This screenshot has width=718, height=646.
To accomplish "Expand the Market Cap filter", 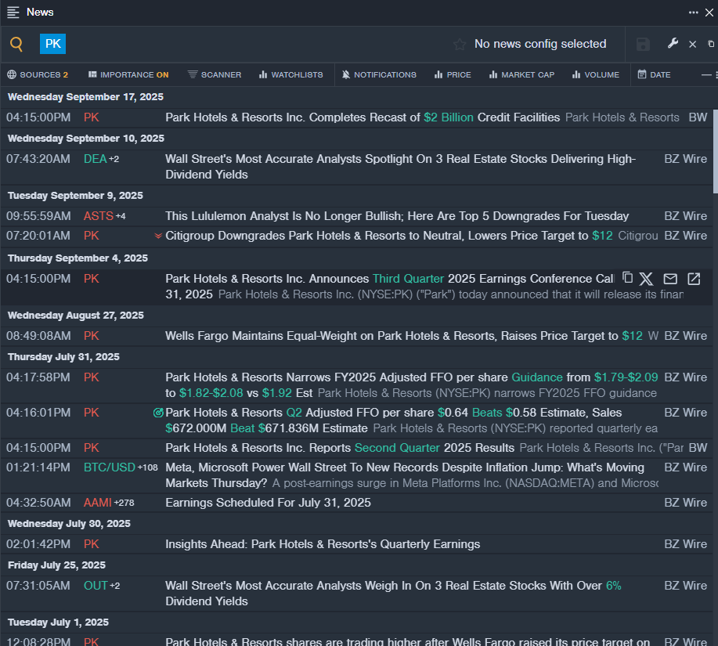I will coord(521,75).
